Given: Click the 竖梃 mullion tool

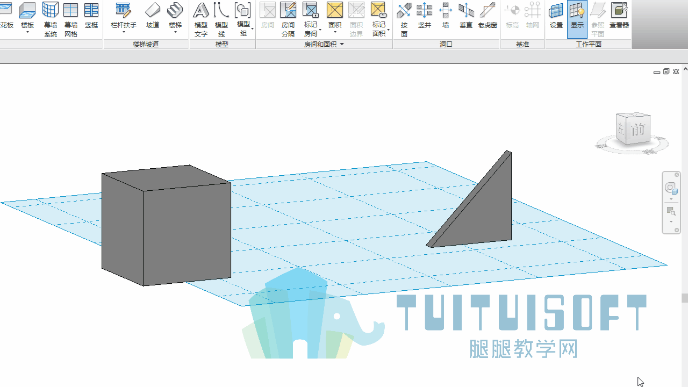Looking at the screenshot, I should (91, 15).
